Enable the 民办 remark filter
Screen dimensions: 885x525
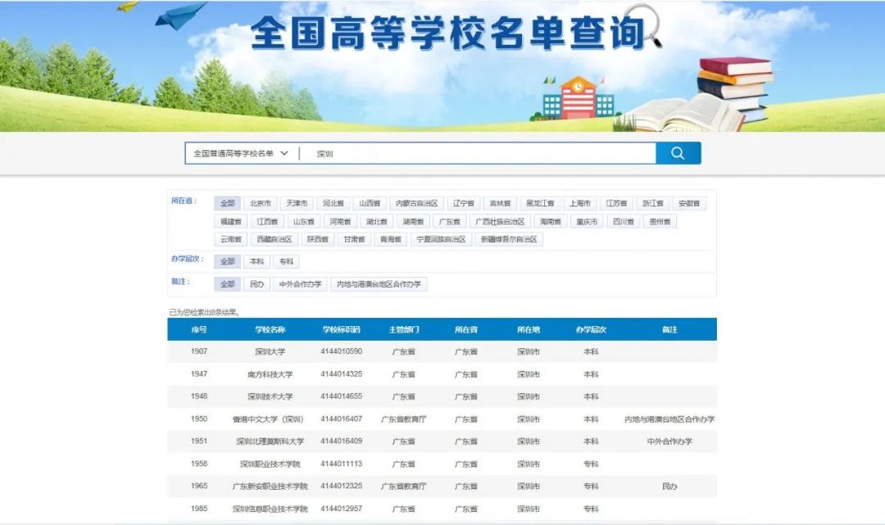(x=254, y=283)
